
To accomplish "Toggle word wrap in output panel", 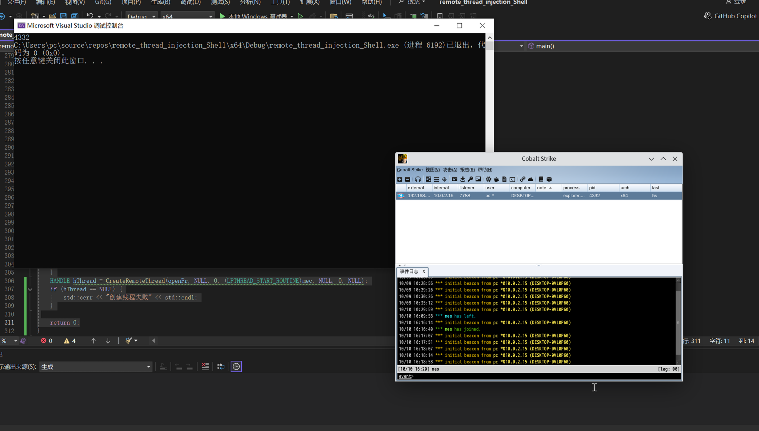I will [x=221, y=366].
